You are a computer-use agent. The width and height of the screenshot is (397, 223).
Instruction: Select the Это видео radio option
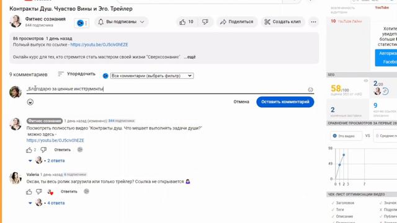coord(335,136)
